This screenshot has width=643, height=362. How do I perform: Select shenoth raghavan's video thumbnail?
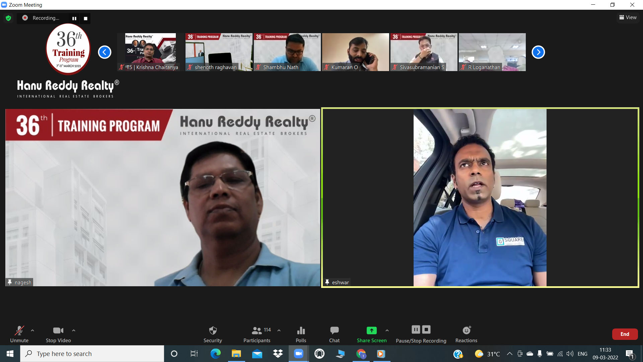point(219,52)
